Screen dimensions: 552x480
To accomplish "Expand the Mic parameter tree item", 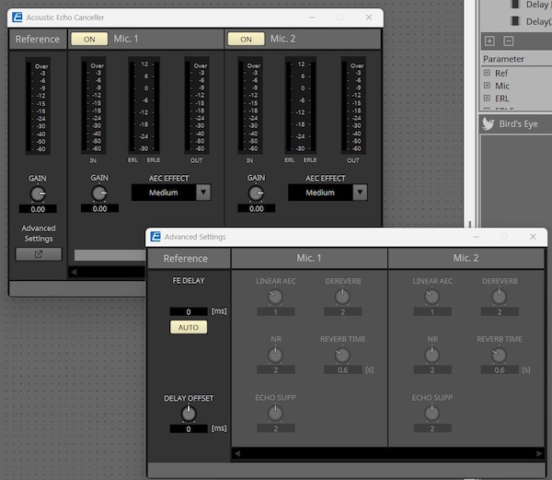I will coord(487,86).
